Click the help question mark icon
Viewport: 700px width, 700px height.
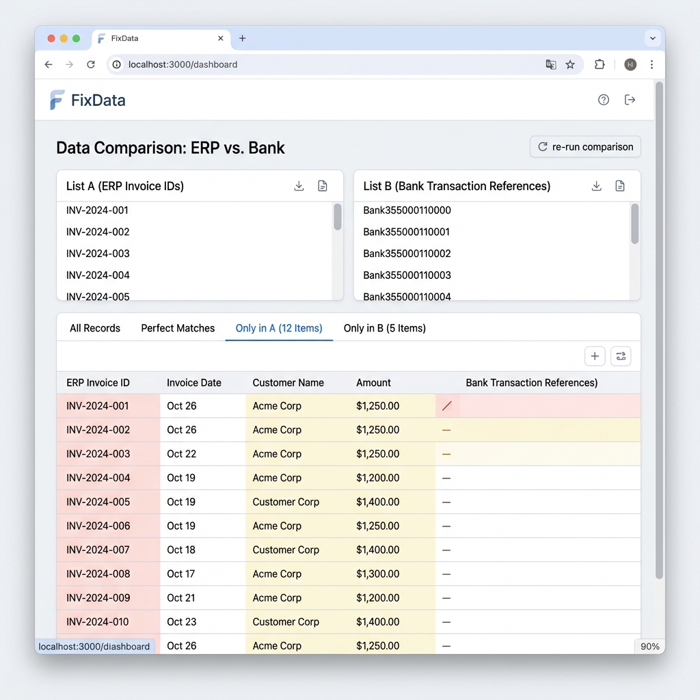click(x=603, y=100)
